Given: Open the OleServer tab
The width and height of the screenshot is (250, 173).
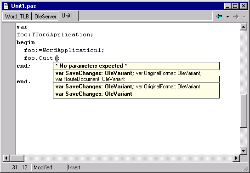Looking at the screenshot, I should 45,16.
